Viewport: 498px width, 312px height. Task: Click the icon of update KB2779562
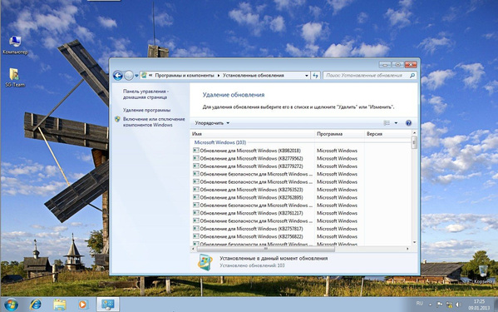(x=196, y=158)
